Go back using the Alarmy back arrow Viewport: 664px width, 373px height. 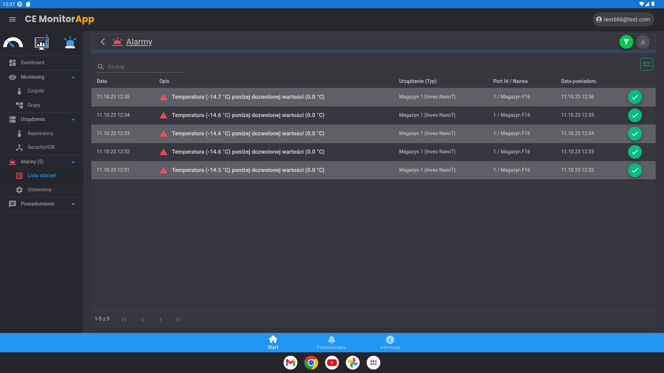(103, 42)
